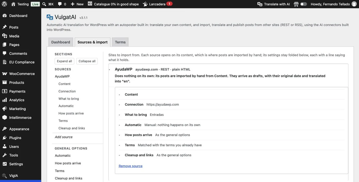Click the Remove source link
The image size is (359, 182).
[x=131, y=166]
